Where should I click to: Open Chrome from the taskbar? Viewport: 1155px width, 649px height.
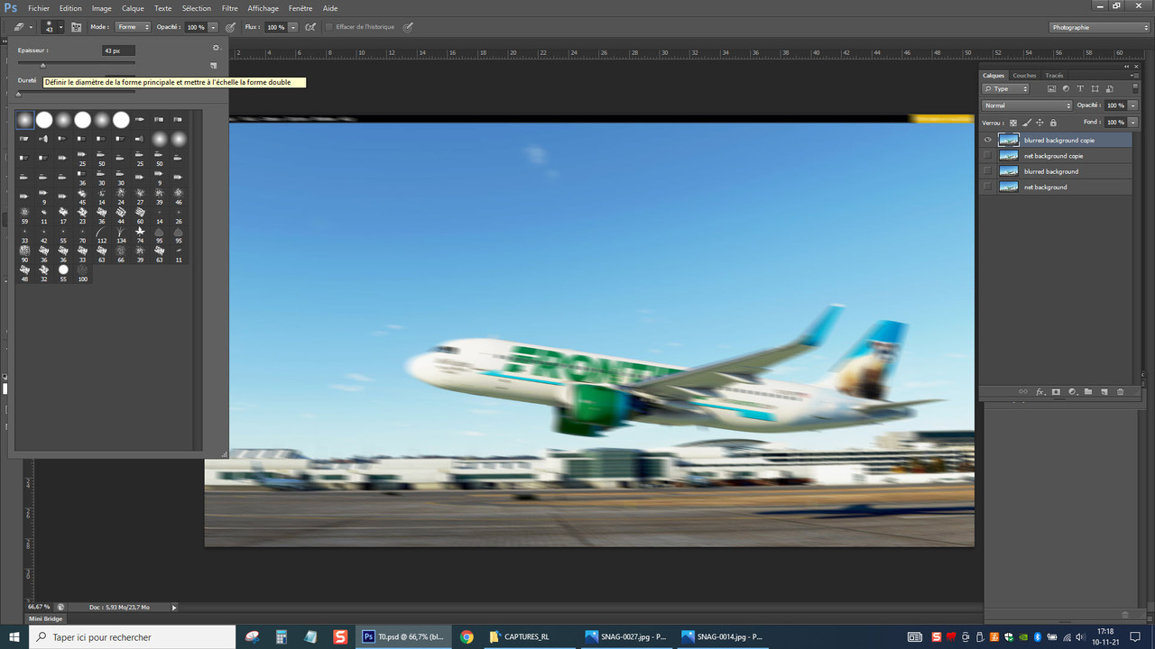467,636
